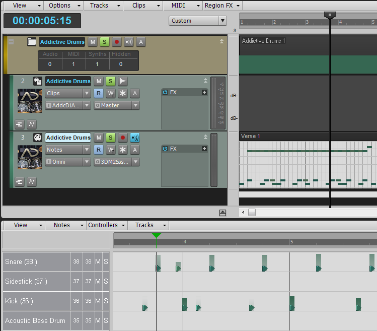
Task: Open the Region FX menu
Action: [222, 6]
